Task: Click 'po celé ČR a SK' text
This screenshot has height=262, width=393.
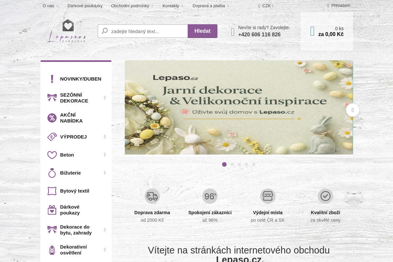Action: (x=268, y=220)
